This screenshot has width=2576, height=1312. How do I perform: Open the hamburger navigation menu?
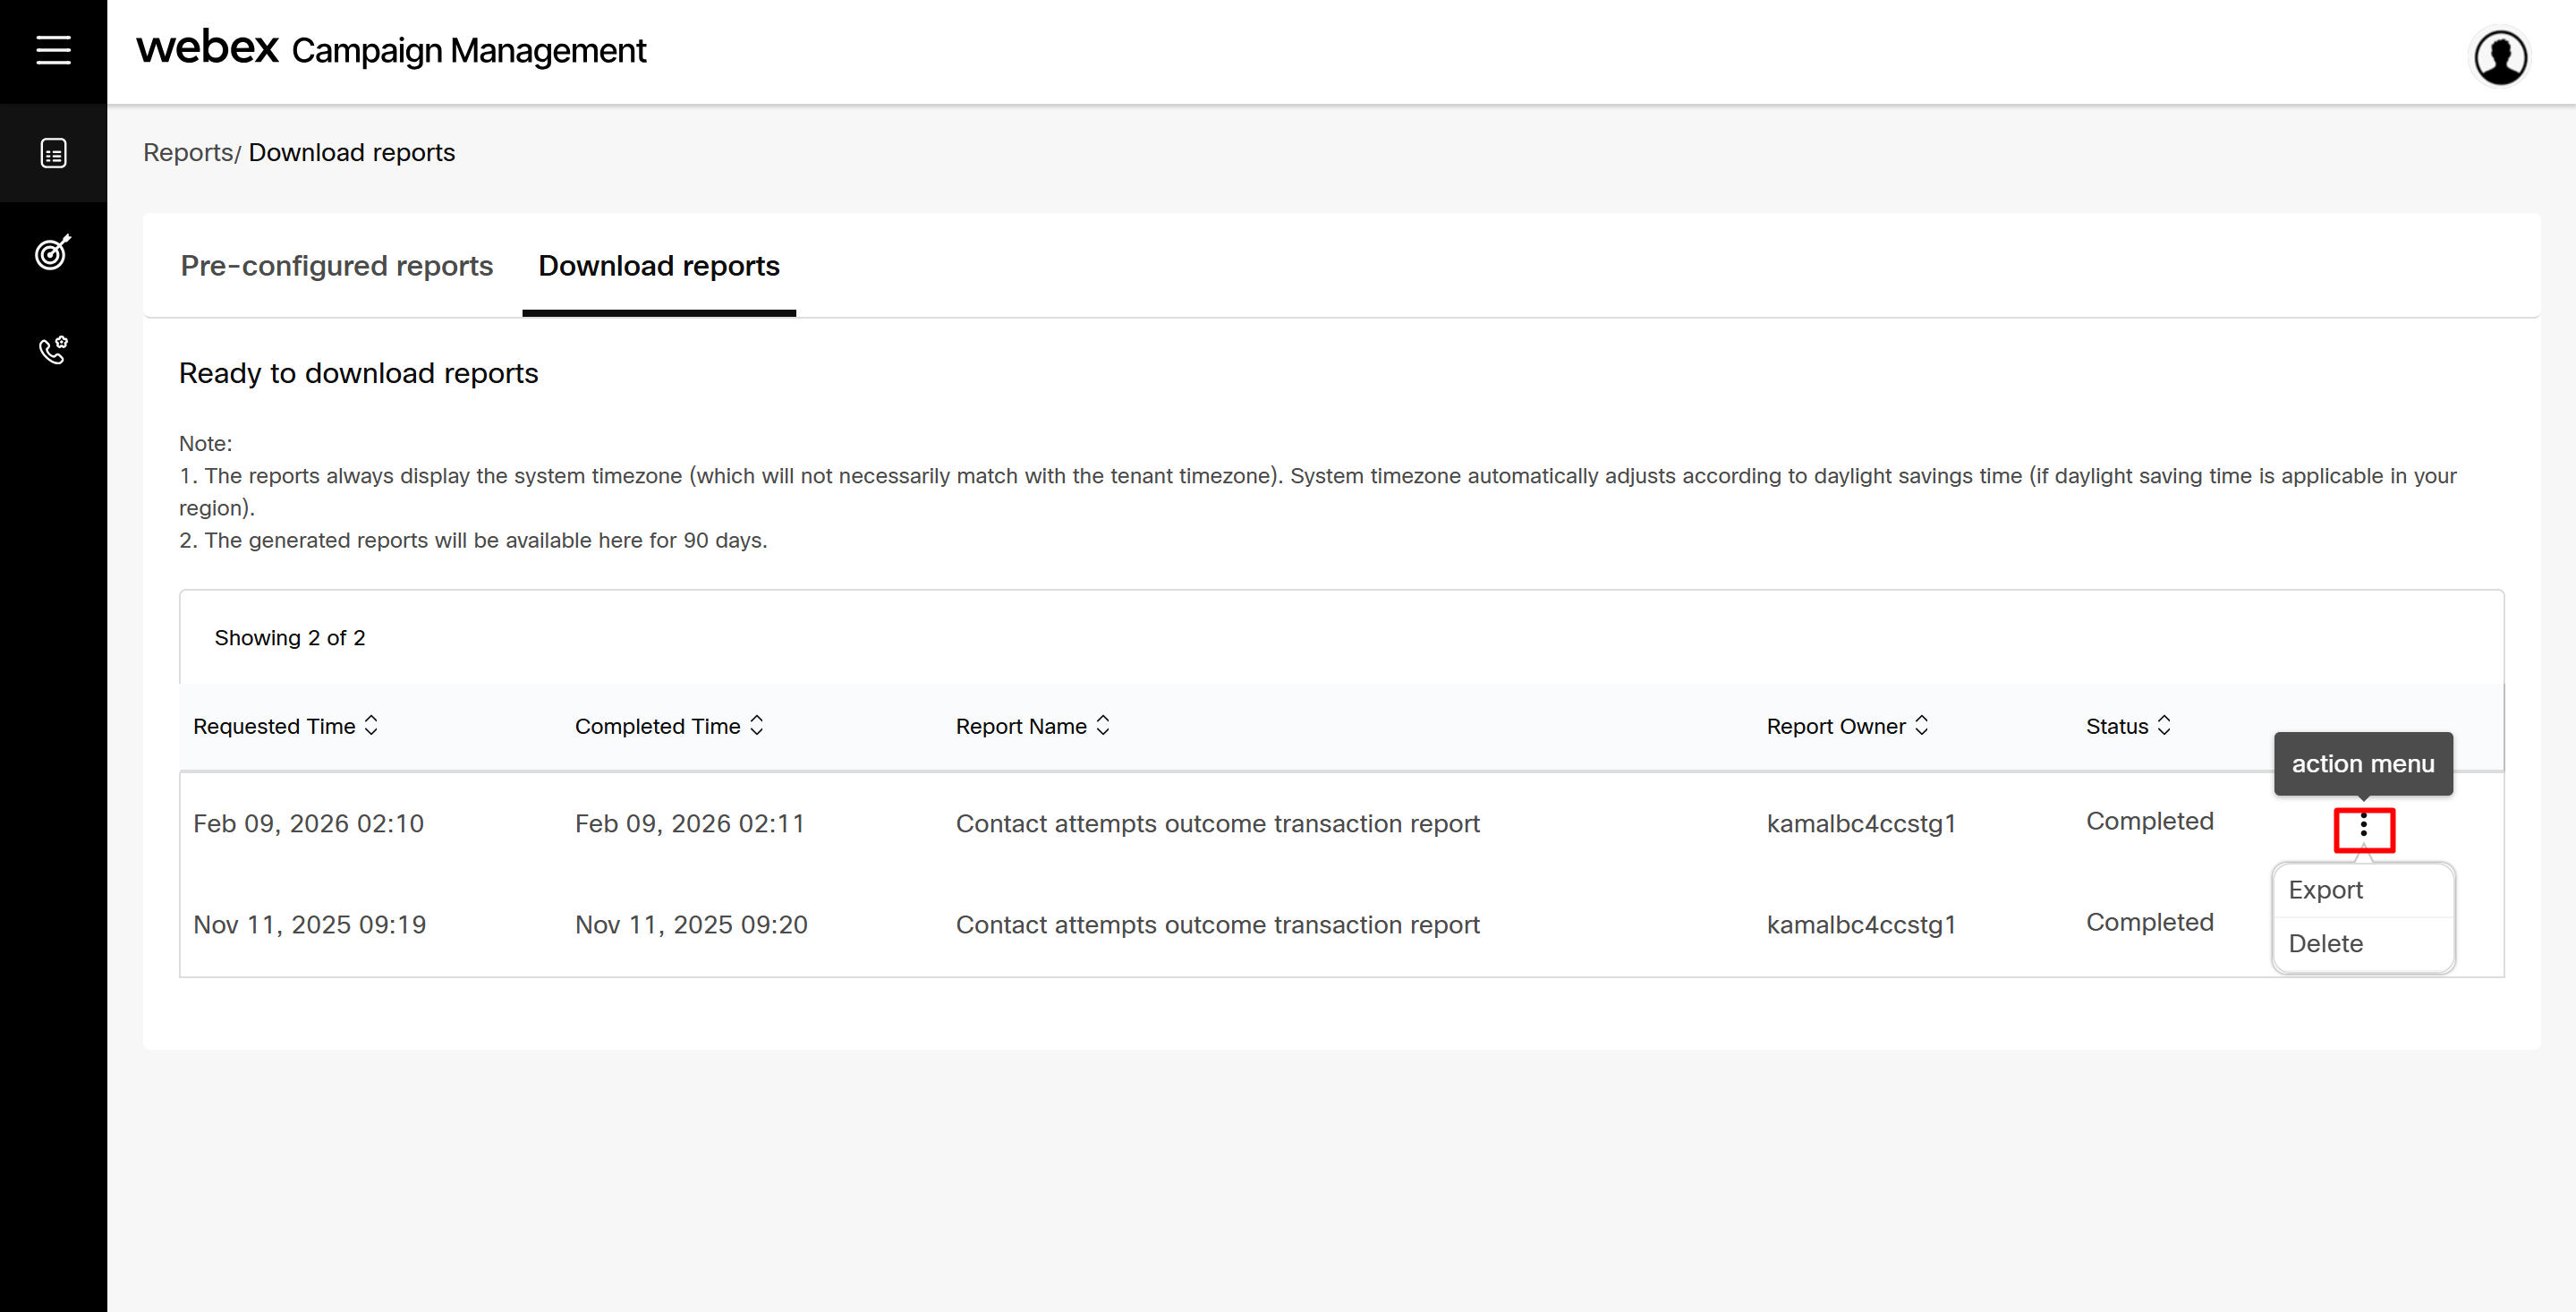pos(53,50)
